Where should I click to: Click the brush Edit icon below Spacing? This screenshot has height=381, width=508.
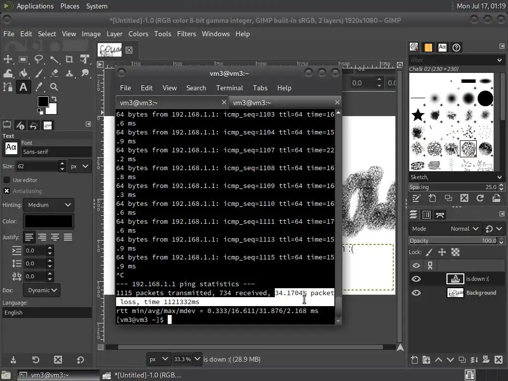[416, 198]
